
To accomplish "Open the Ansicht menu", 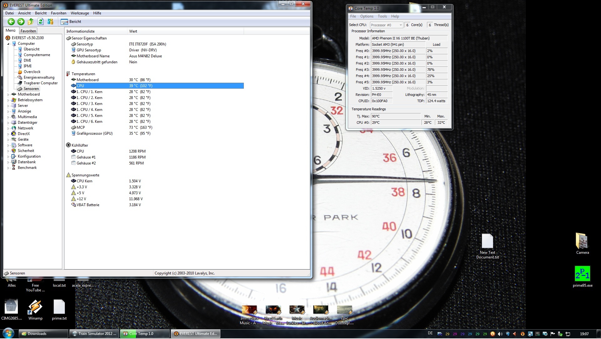I will click(24, 13).
